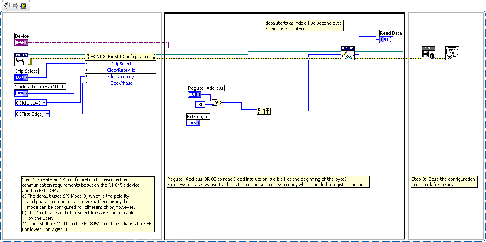Viewport: 486px width, 242px height.
Task: Click the hand operate tool icon
Action: click(x=7, y=5)
